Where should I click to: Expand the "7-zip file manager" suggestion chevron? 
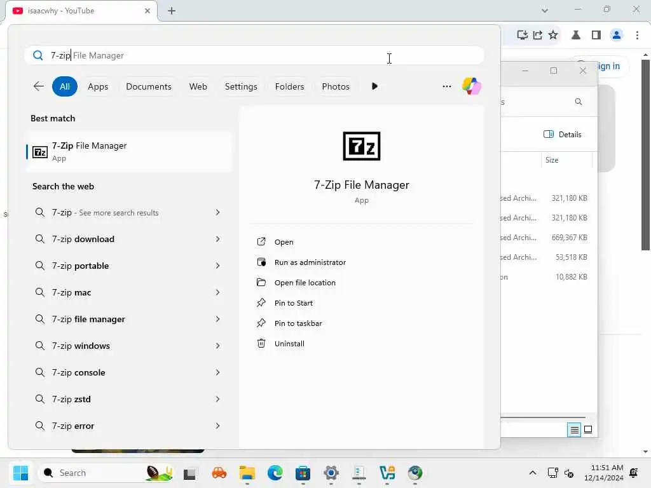pos(217,319)
